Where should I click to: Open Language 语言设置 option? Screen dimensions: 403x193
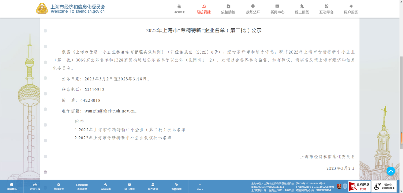point(82,187)
